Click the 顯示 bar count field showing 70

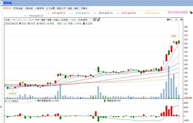(x=176, y=20)
